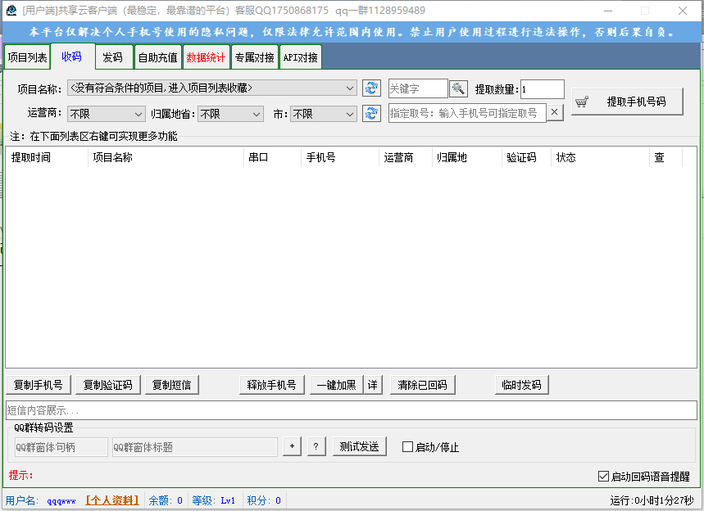
Task: Toggle the 启动/停止 checkbox
Action: [407, 447]
